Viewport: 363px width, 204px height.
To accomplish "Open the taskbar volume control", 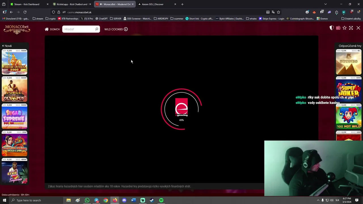I will pyautogui.click(x=332, y=200).
